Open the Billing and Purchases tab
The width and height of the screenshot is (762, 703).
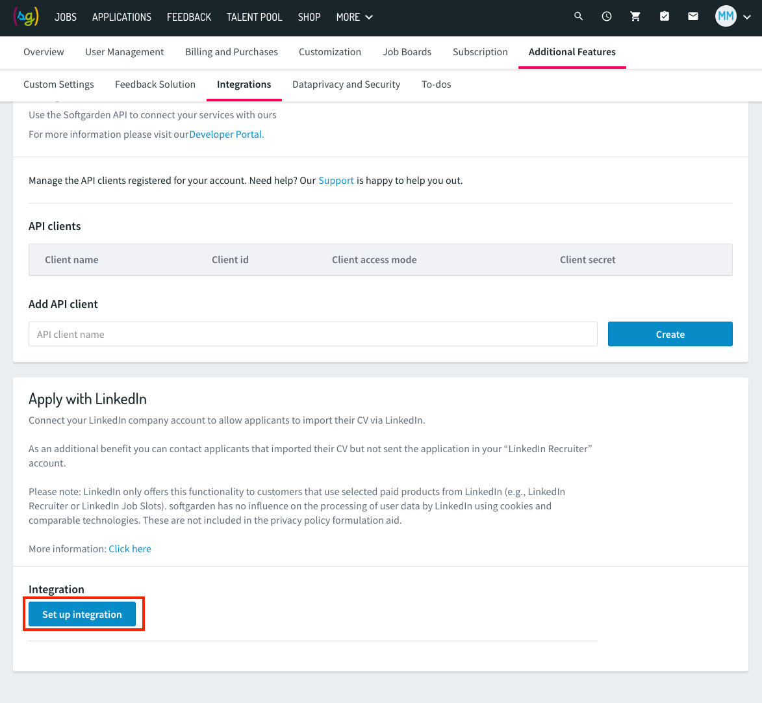pyautogui.click(x=231, y=52)
